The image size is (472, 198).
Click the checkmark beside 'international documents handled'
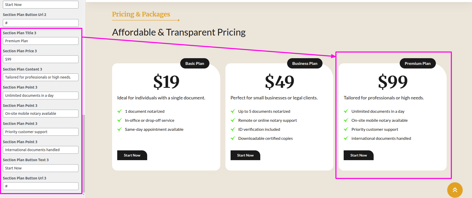pyautogui.click(x=346, y=138)
